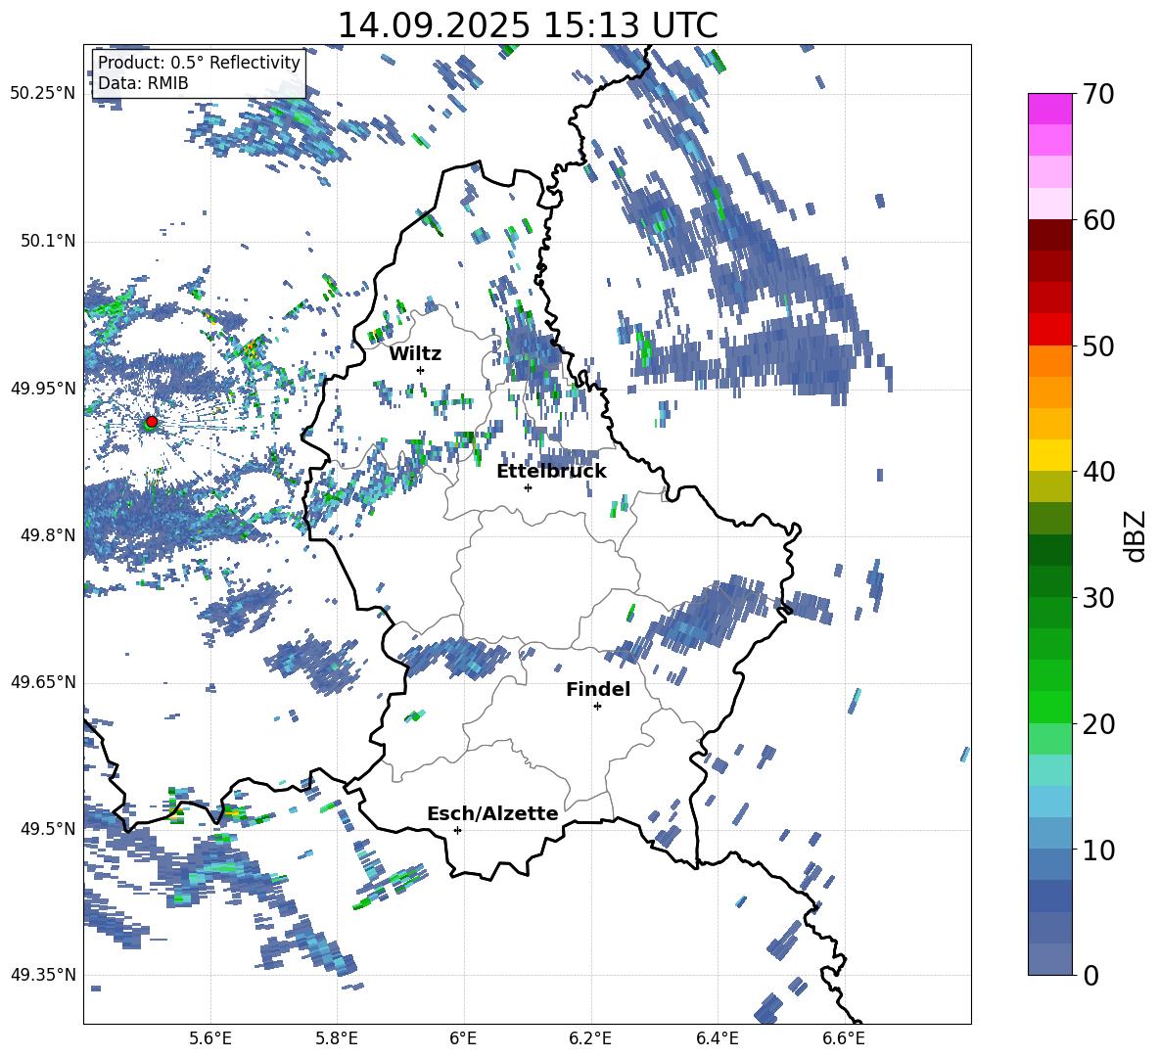
Task: Click the 30 label on colorbar
Action: click(1098, 598)
